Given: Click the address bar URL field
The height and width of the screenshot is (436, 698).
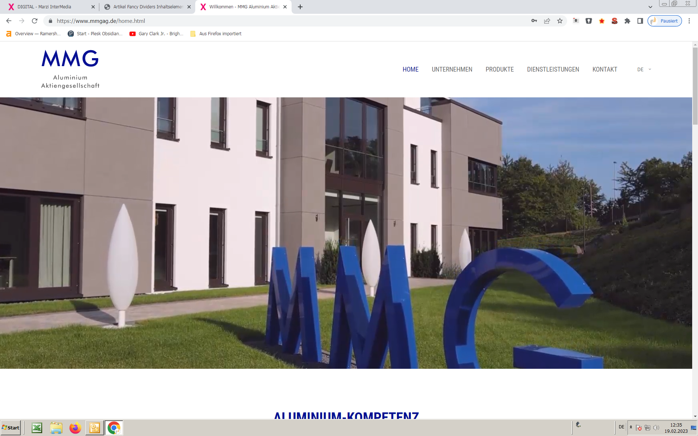Looking at the screenshot, I should point(254,21).
